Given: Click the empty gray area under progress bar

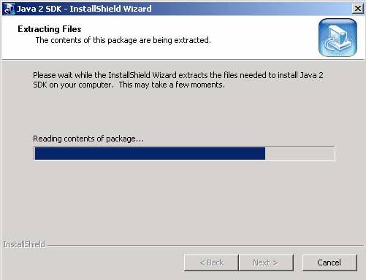Looking at the screenshot, I should click(x=183, y=199).
